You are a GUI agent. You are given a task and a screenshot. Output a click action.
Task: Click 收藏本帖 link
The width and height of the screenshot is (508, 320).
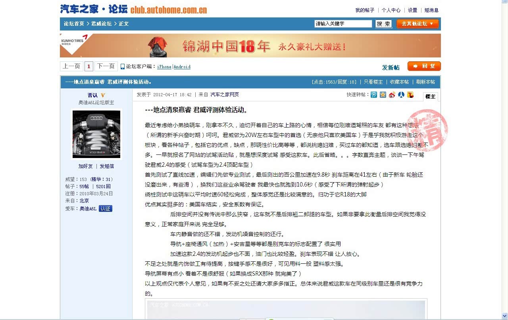399,82
